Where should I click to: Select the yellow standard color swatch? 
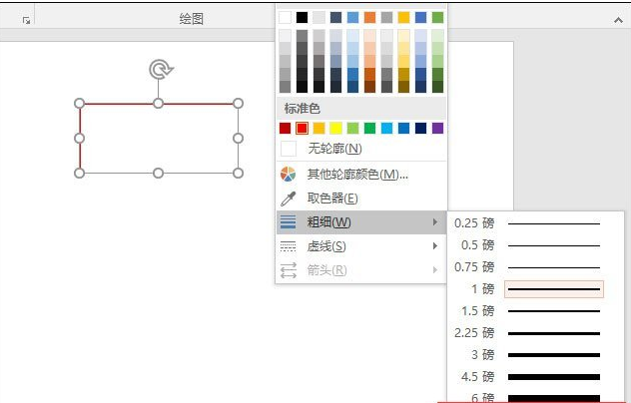point(335,128)
